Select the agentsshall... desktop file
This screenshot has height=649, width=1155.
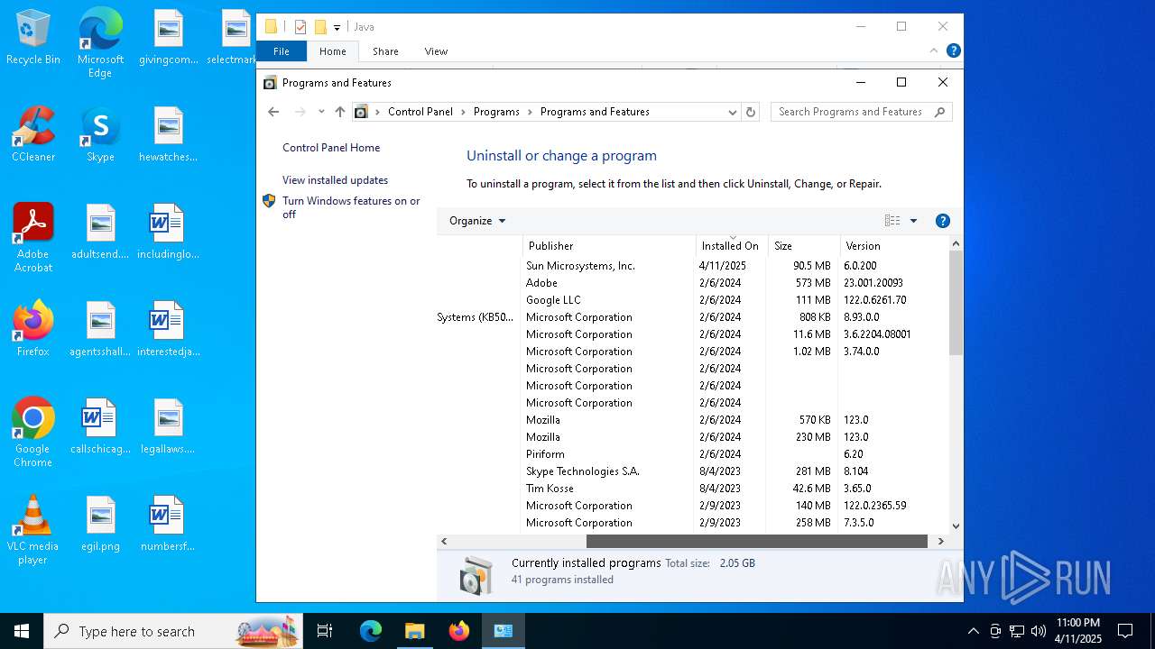pos(100,330)
